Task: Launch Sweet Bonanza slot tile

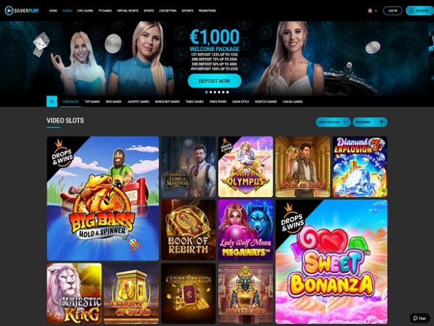Action: 331,261
